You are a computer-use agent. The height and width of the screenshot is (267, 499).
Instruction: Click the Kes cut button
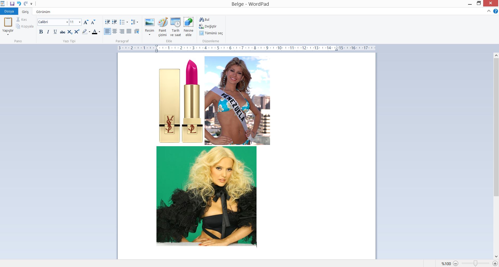(22, 19)
